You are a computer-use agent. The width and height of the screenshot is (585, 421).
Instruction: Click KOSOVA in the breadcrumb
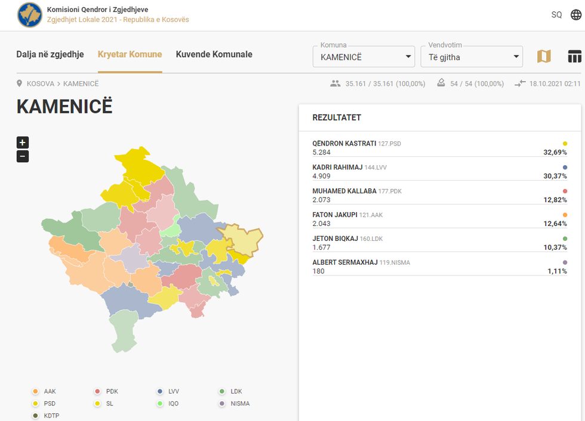tap(40, 84)
